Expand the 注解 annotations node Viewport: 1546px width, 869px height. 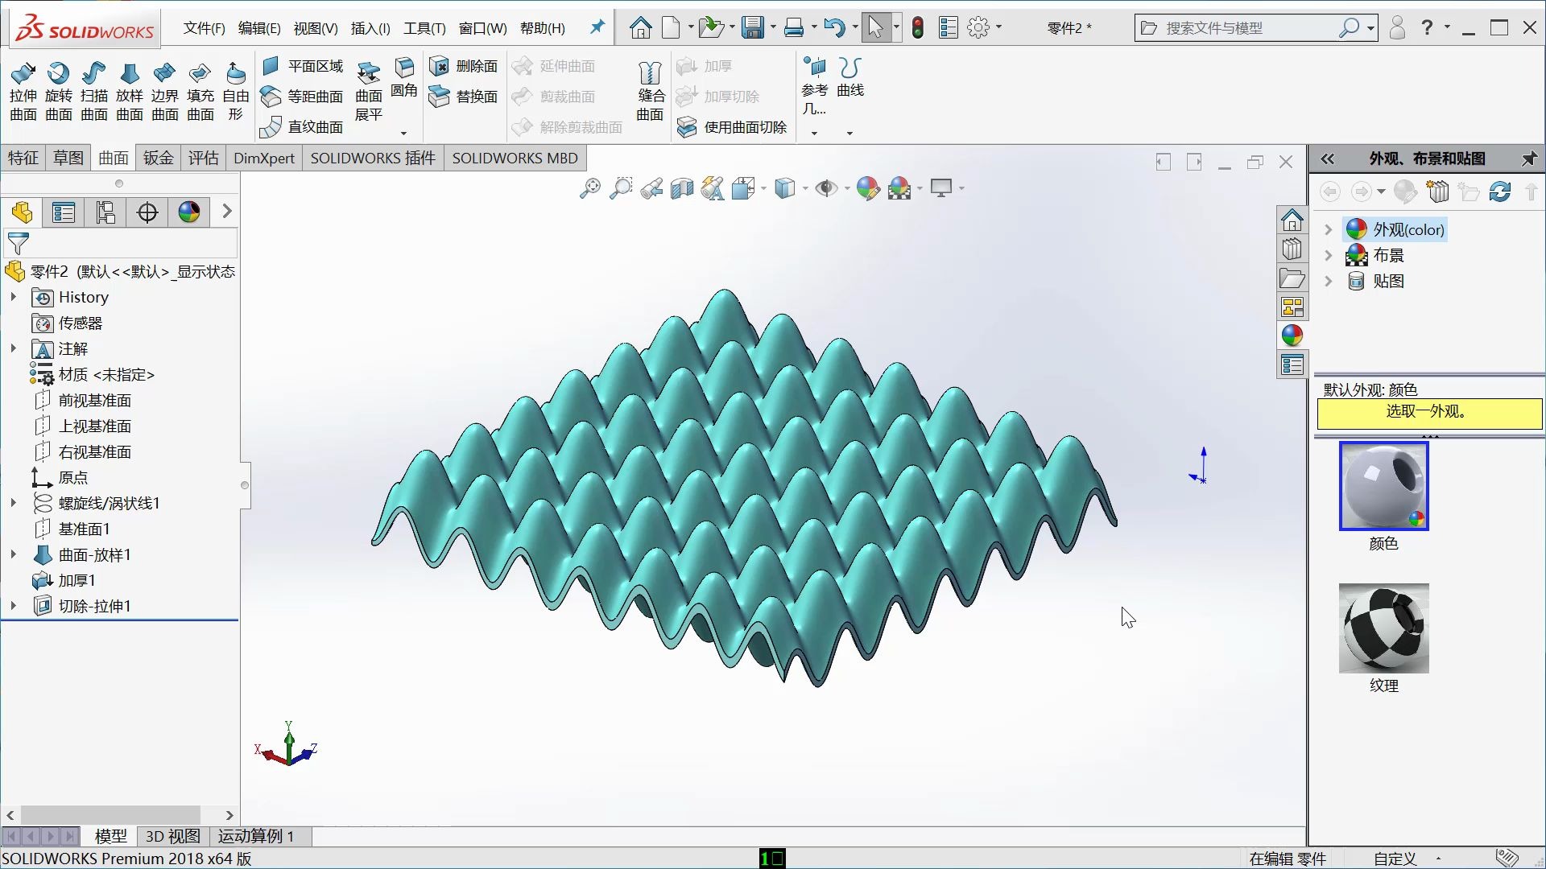coord(14,348)
